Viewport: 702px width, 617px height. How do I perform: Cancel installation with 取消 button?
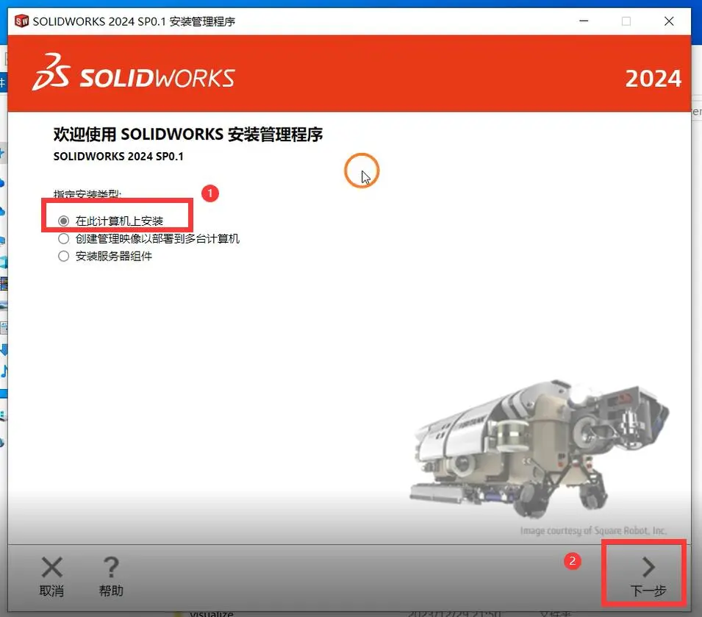(51, 577)
